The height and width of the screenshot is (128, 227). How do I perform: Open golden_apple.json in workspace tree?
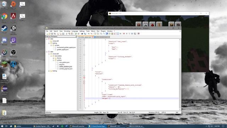pos(63,50)
